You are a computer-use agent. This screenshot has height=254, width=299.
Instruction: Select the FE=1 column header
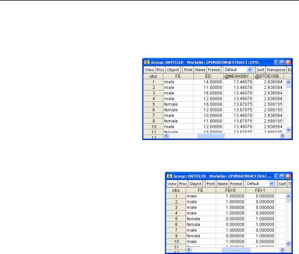(260, 190)
